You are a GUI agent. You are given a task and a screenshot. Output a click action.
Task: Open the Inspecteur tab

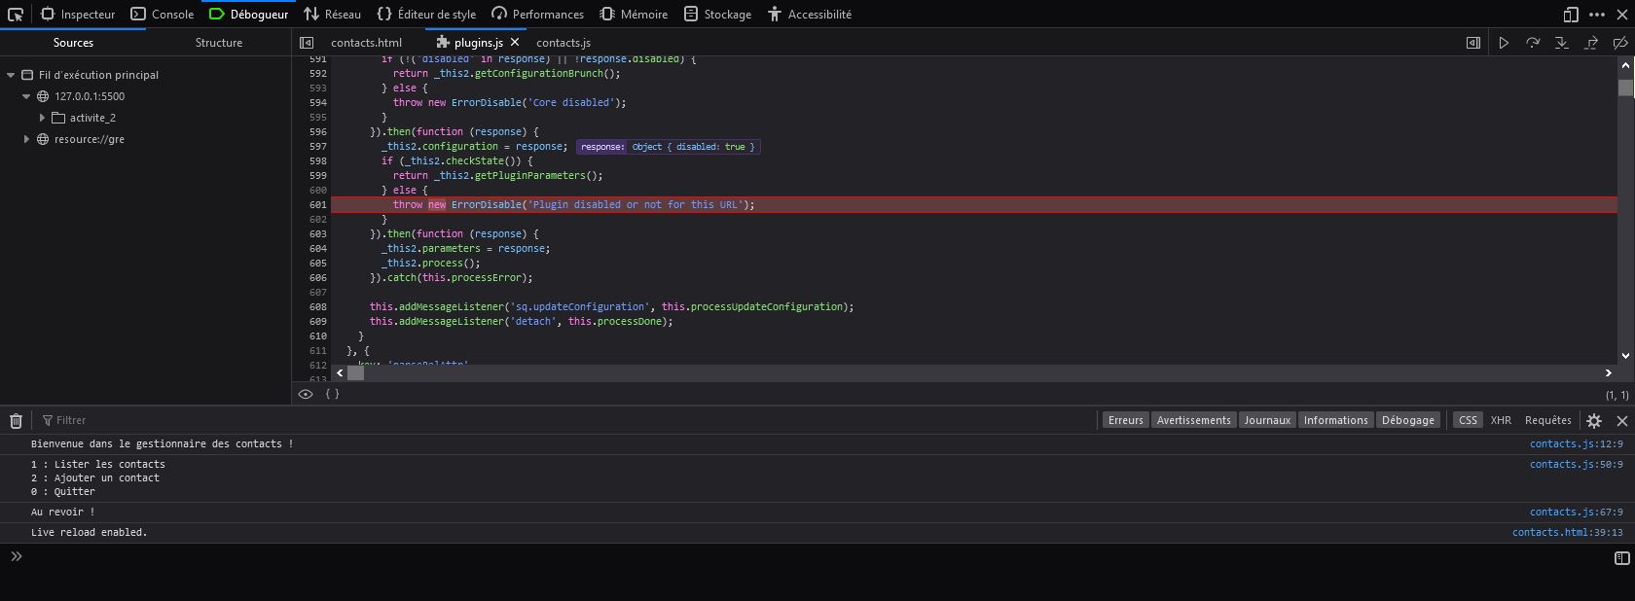coord(77,15)
